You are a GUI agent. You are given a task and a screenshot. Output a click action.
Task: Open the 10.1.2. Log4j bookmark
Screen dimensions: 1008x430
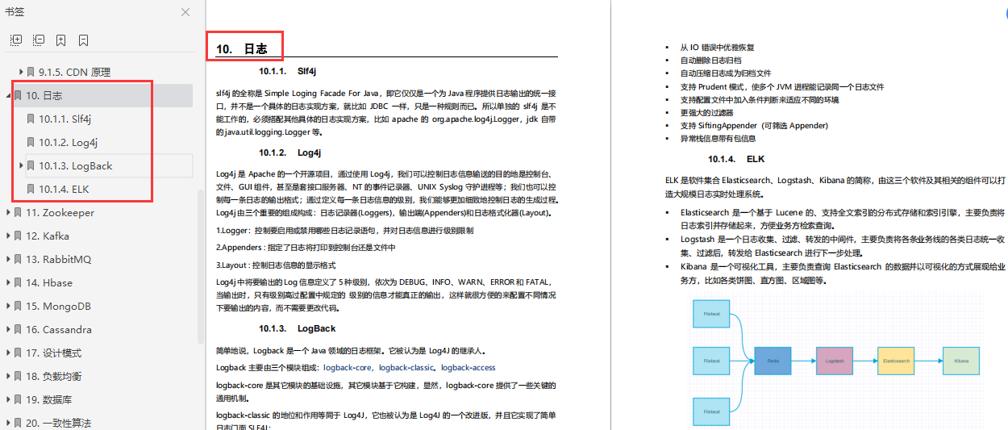pos(68,142)
